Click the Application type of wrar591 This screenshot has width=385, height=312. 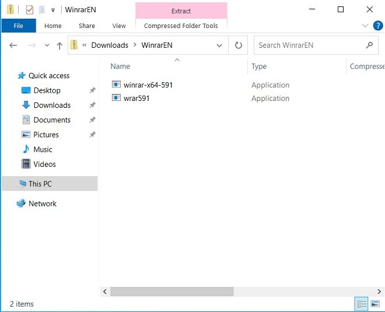pos(270,98)
